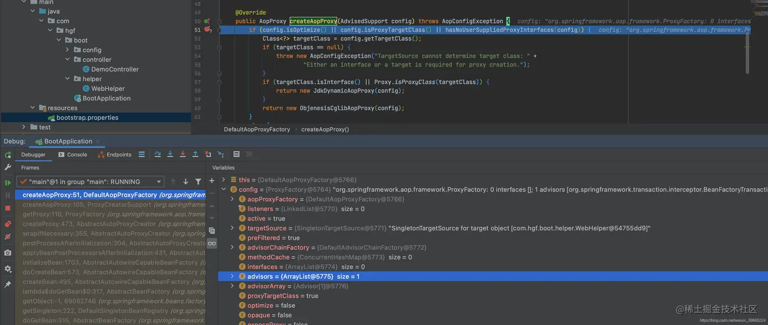This screenshot has width=768, height=325.
Task: Take thread dump camera icon
Action: [x=8, y=252]
